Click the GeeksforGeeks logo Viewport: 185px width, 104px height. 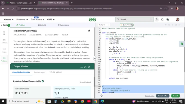click(92, 20)
